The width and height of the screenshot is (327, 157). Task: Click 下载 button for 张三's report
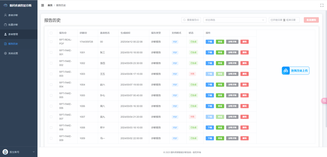pyautogui.click(x=210, y=52)
